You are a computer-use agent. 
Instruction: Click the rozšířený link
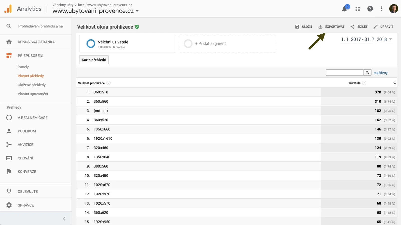click(380, 72)
